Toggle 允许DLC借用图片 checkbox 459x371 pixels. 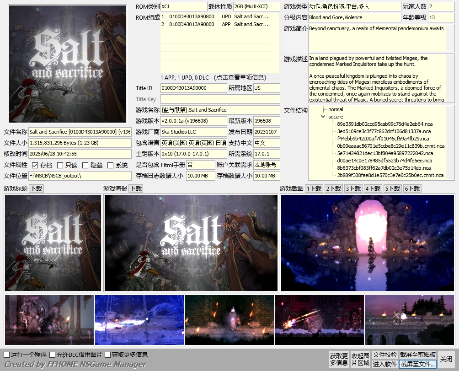(x=53, y=355)
